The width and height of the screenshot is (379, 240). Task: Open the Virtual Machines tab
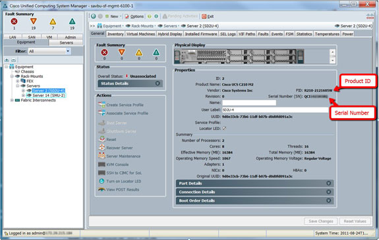(140, 34)
